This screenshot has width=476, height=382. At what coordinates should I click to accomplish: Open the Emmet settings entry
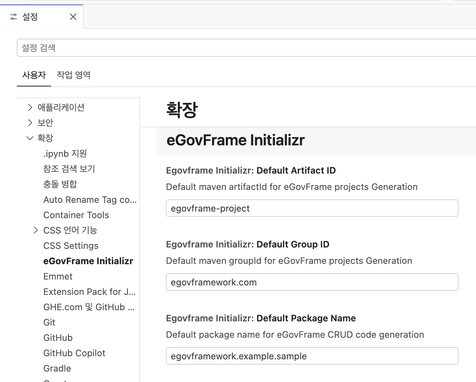[x=58, y=276]
